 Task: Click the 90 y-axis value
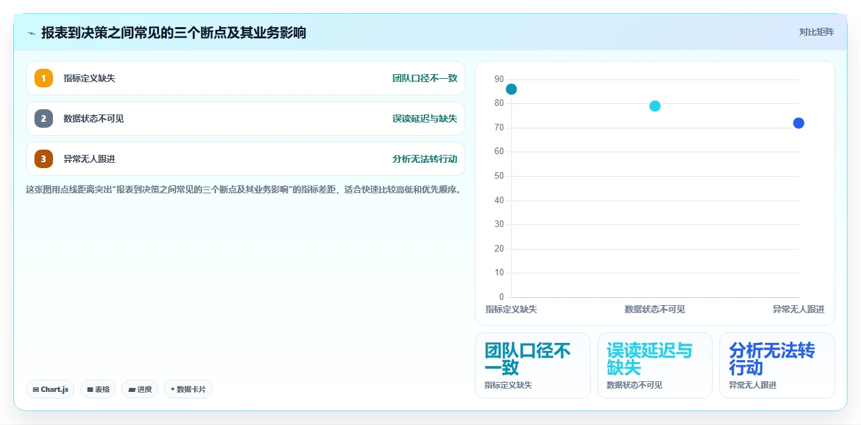(499, 79)
